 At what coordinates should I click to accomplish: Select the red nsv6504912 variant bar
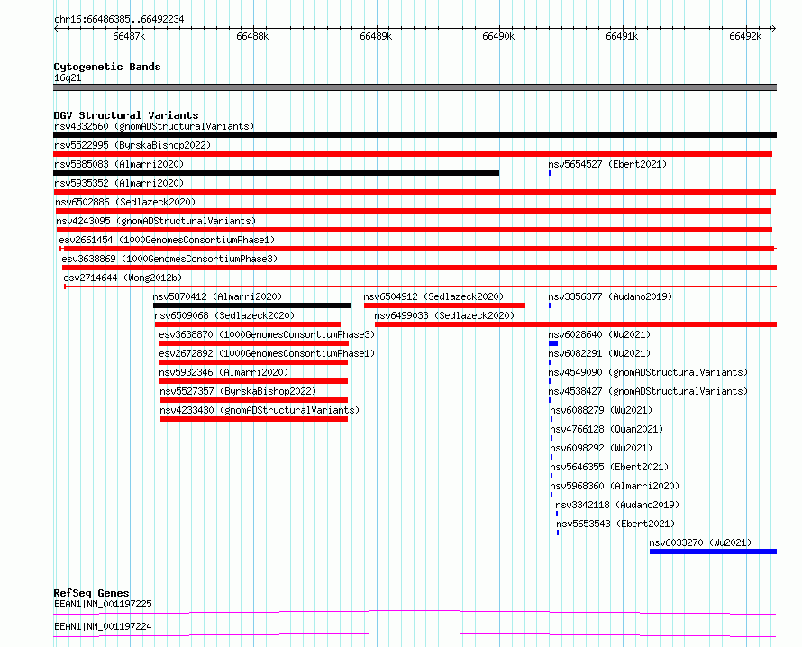tap(444, 305)
